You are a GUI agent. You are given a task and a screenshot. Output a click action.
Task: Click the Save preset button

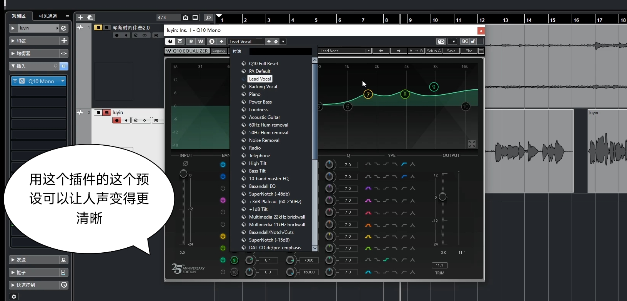[x=451, y=51]
